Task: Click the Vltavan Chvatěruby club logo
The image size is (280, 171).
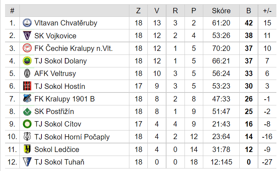Action: [27, 23]
